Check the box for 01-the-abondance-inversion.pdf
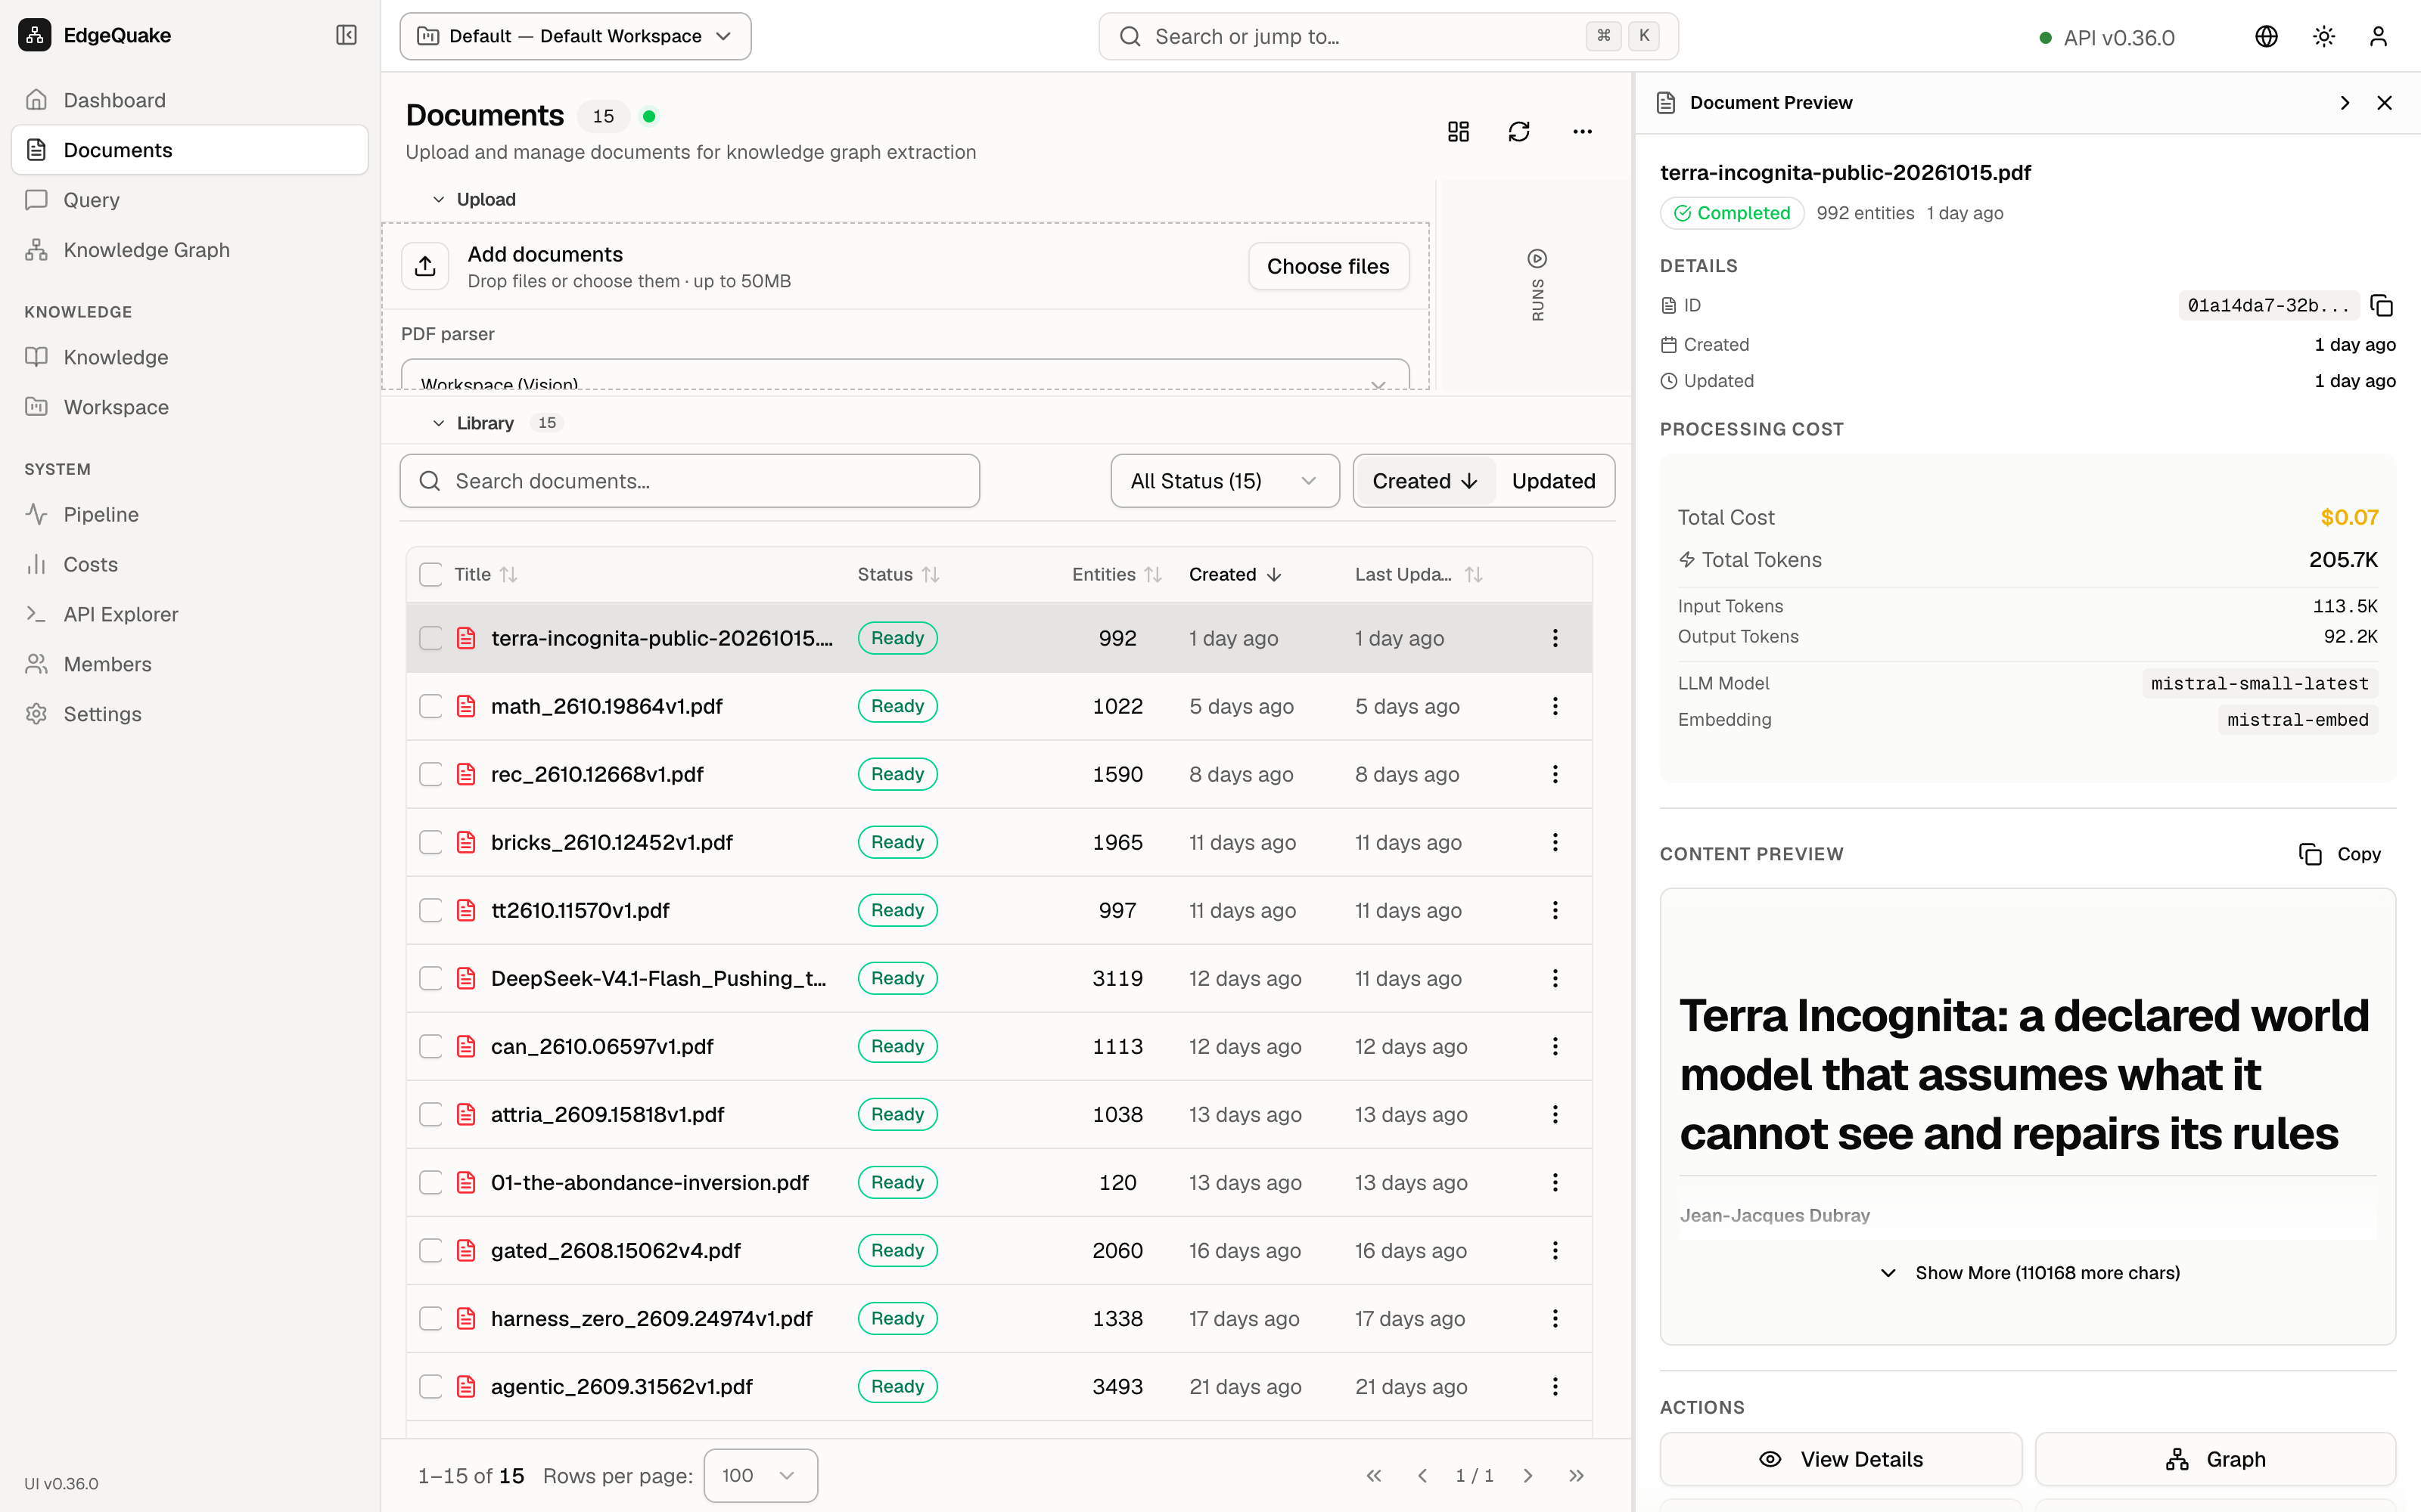 tap(430, 1182)
